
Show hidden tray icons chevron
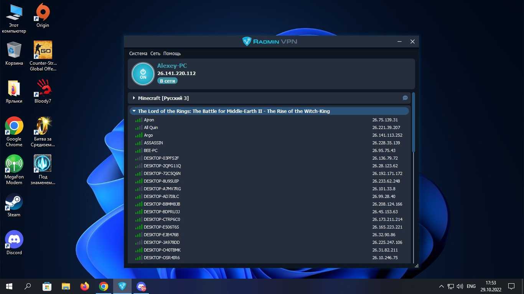[x=441, y=286]
